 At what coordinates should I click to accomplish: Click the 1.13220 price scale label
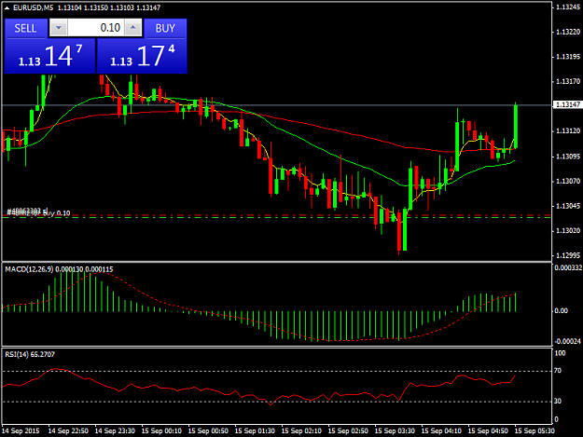click(x=568, y=32)
